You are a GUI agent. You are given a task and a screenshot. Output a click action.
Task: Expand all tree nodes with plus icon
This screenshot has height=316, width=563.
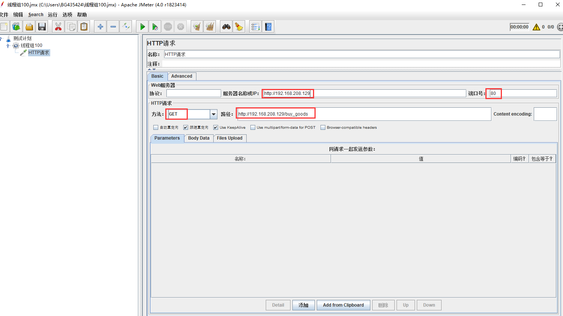[100, 27]
